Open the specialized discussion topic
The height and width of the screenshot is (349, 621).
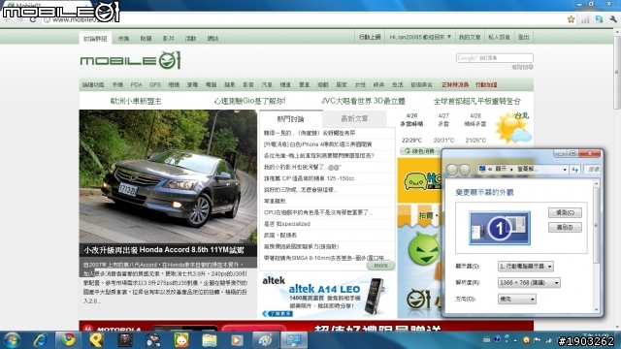pos(287,224)
